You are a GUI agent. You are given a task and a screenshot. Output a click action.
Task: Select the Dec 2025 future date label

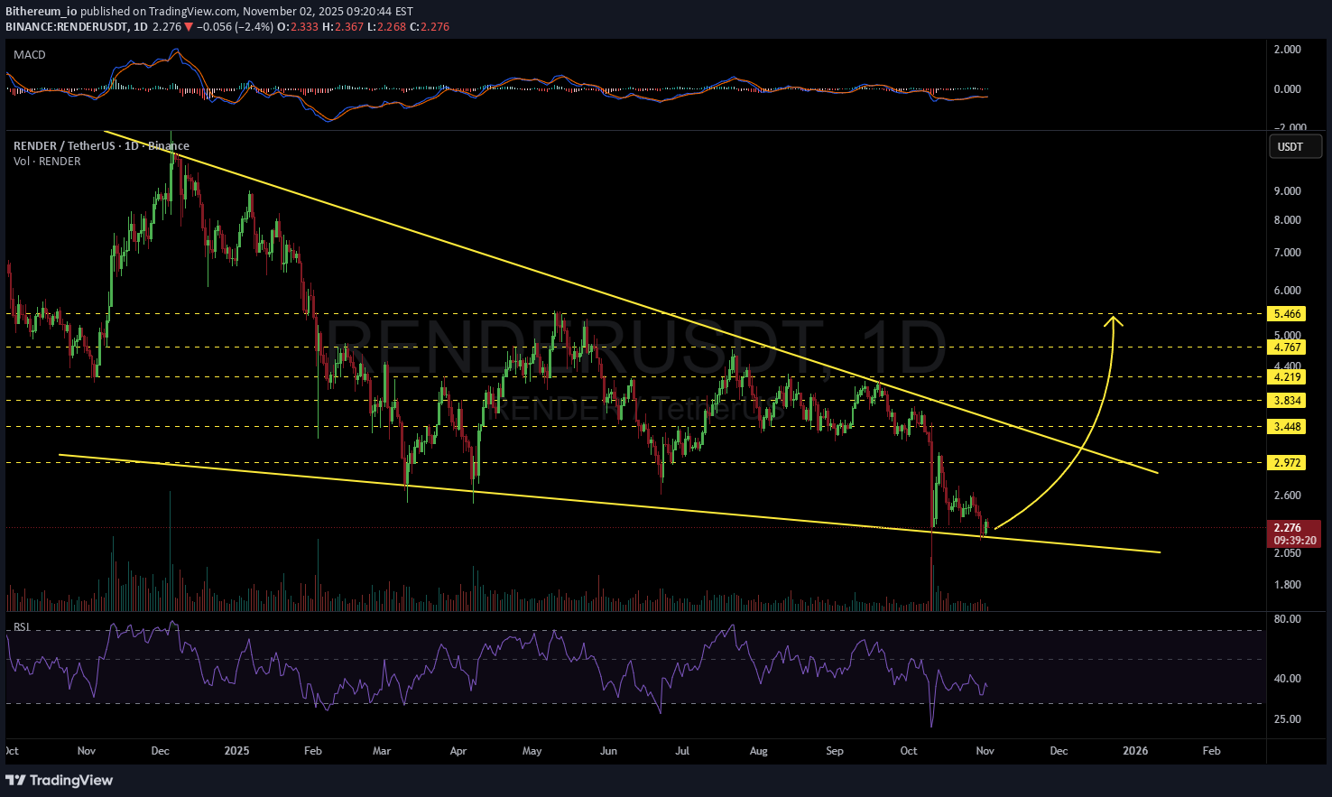(x=1059, y=751)
